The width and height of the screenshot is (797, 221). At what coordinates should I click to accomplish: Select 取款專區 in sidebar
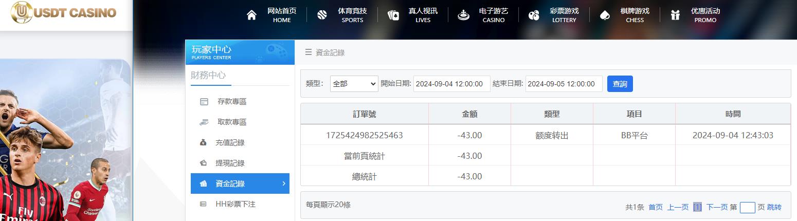(x=240, y=122)
